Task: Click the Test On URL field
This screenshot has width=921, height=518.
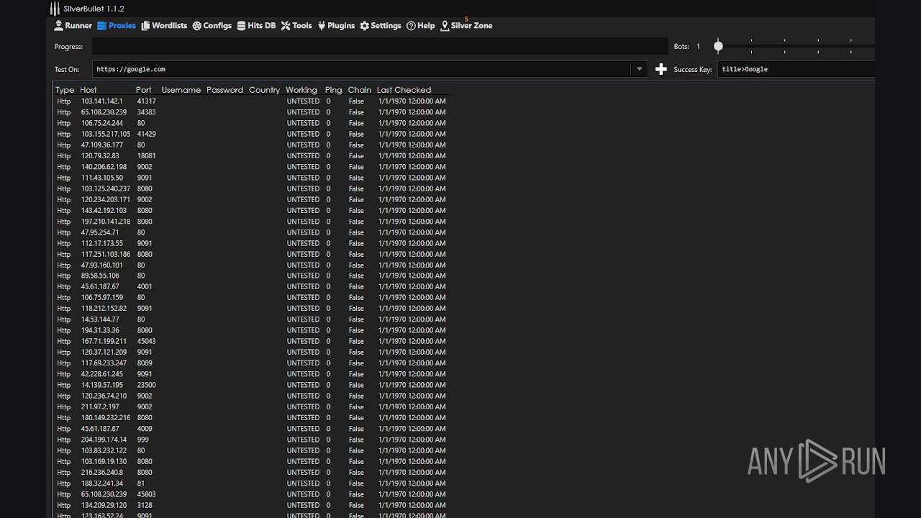Action: coord(362,69)
